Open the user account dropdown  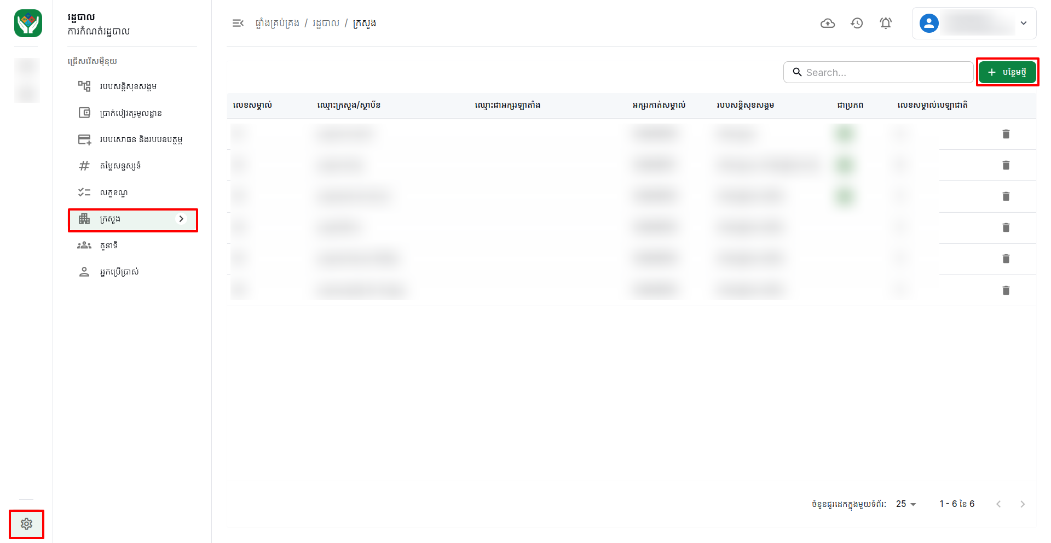tap(974, 23)
